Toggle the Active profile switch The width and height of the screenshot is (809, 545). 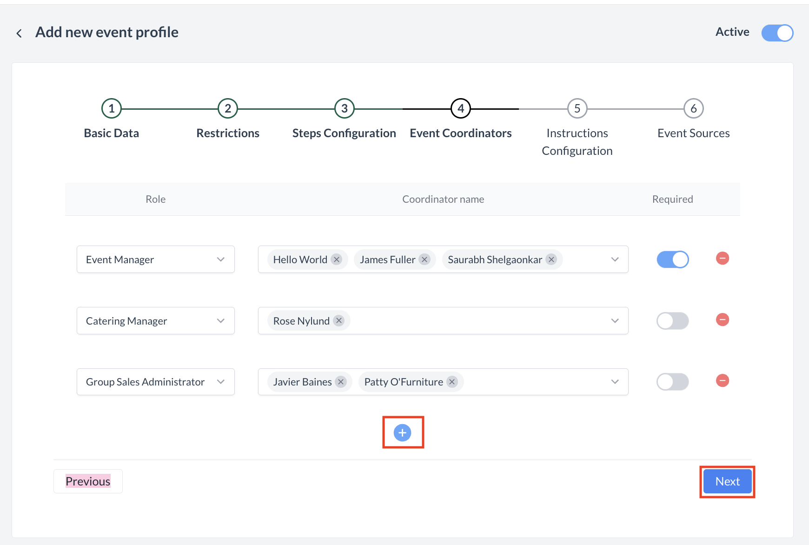777,33
